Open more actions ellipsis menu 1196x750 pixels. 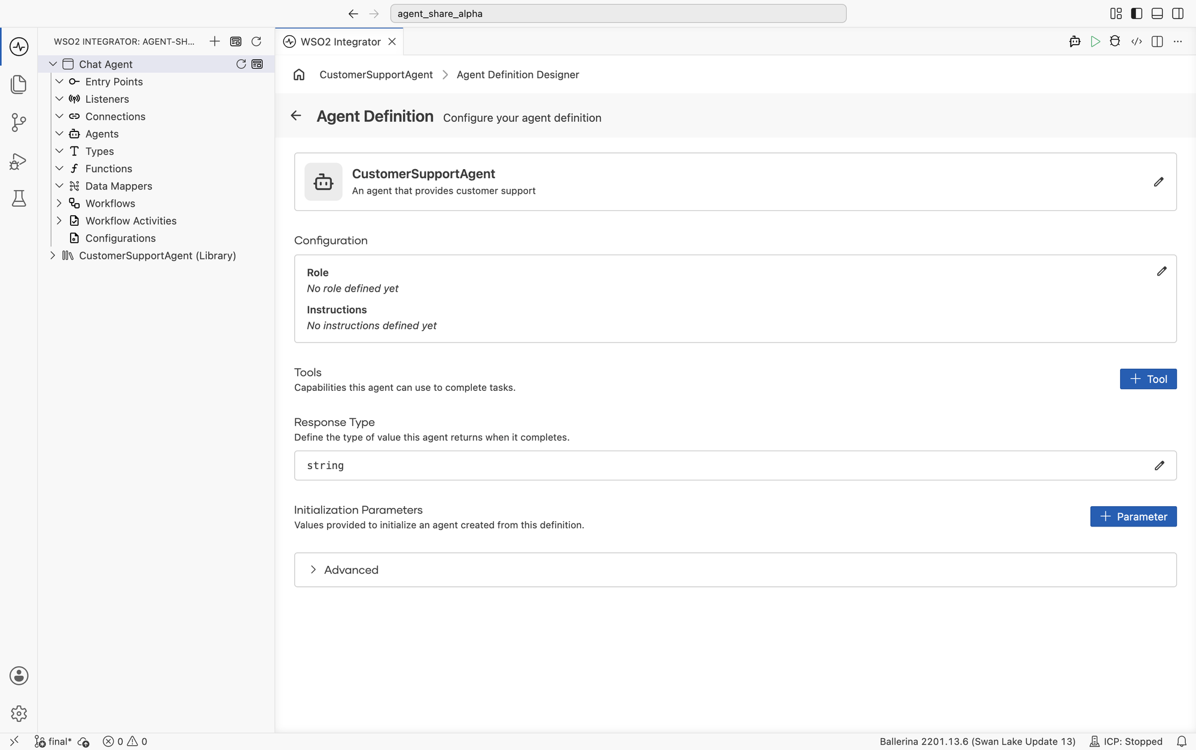point(1177,41)
